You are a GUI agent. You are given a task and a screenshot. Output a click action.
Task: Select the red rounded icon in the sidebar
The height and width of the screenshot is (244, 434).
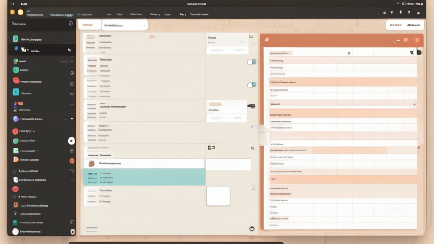click(x=16, y=80)
